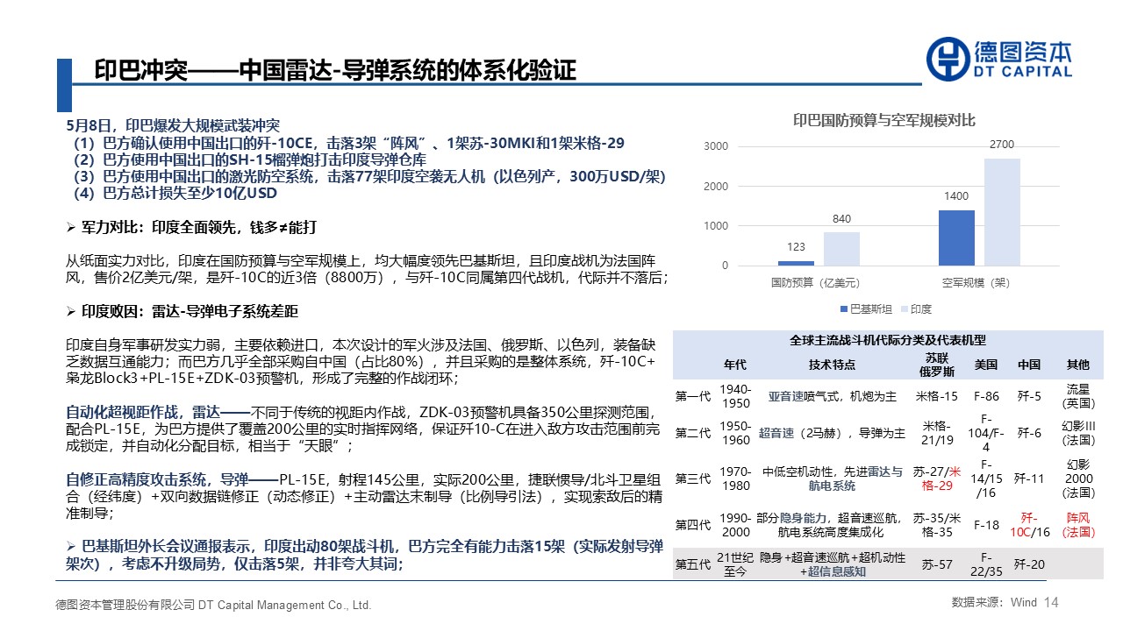Viewport: 1123px width, 631px height.
Task: Click the 米格-21/19 table cell
Action: (x=935, y=432)
